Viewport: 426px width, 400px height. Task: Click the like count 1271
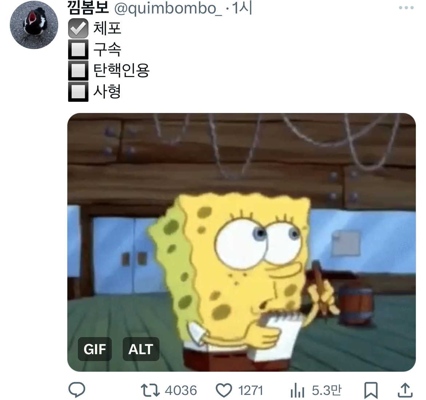[251, 390]
